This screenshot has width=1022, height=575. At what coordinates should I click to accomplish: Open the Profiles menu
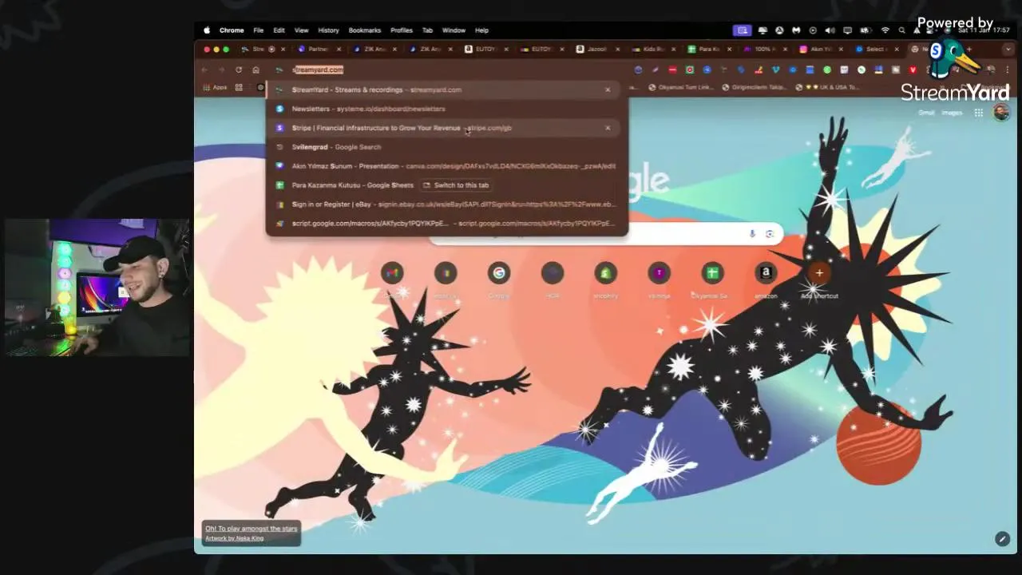point(402,30)
